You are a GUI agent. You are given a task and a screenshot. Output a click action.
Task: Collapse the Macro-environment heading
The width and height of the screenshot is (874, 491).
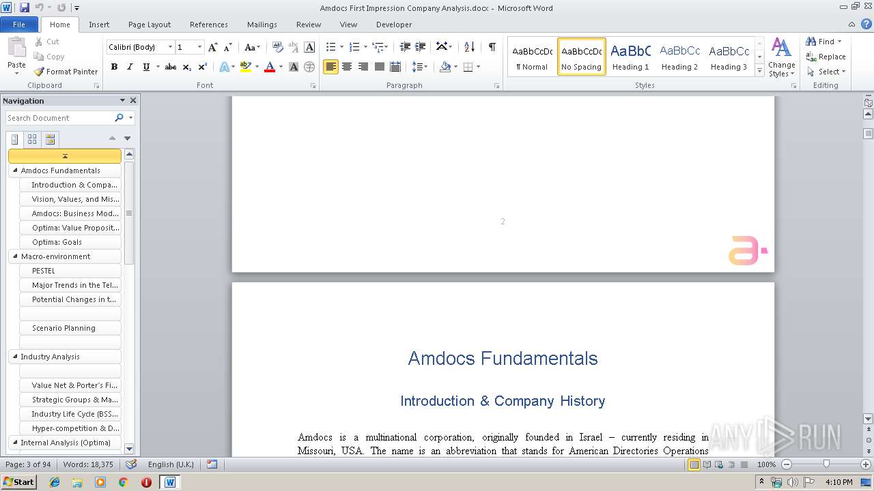(x=15, y=256)
